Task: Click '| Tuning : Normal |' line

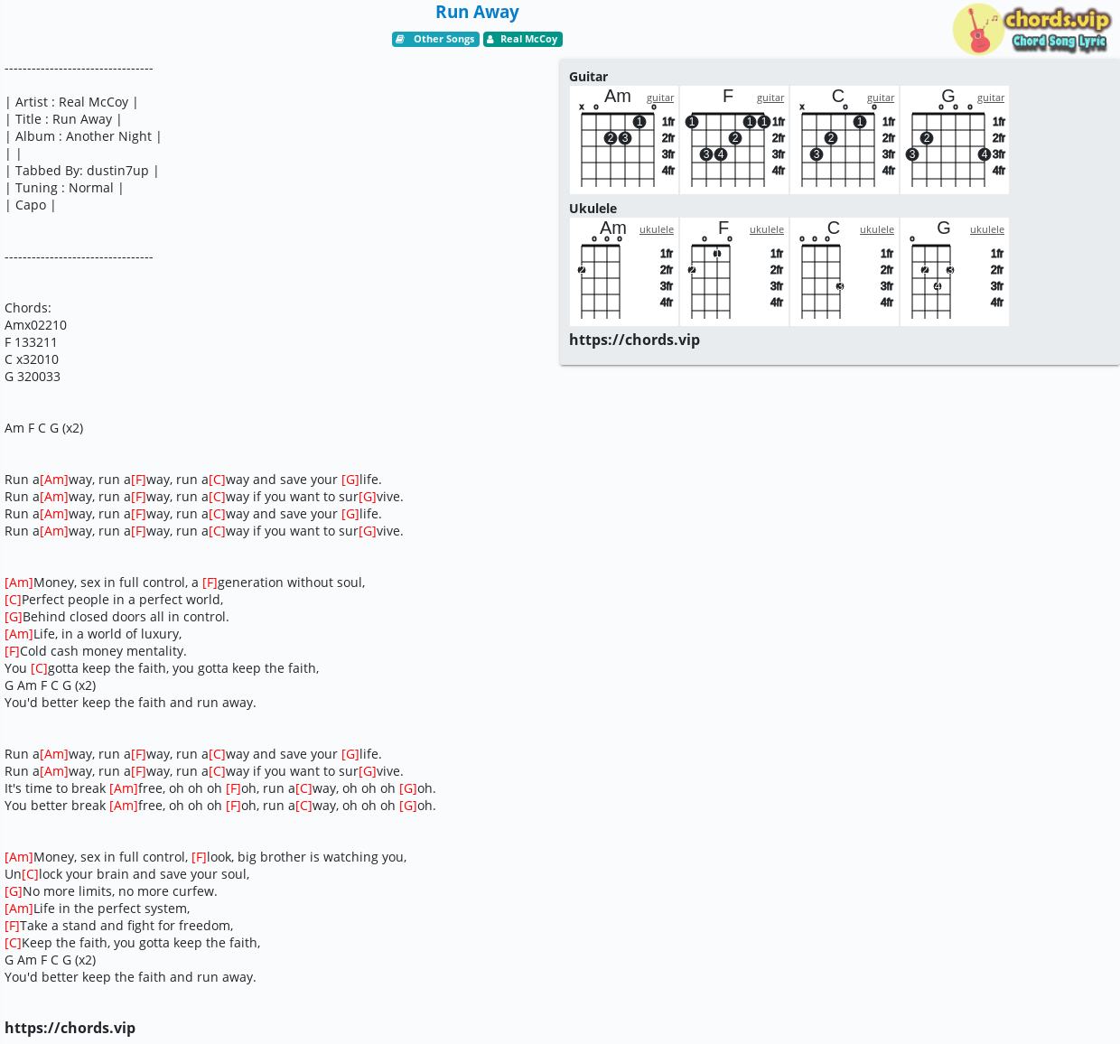Action: point(63,188)
